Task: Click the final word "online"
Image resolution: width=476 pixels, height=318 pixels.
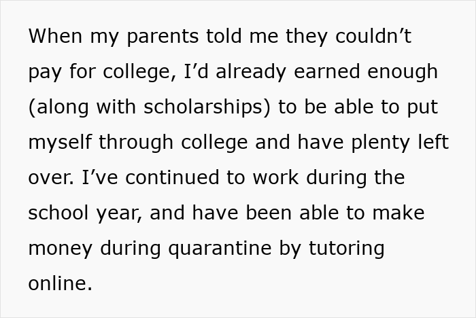Action: click(x=58, y=284)
